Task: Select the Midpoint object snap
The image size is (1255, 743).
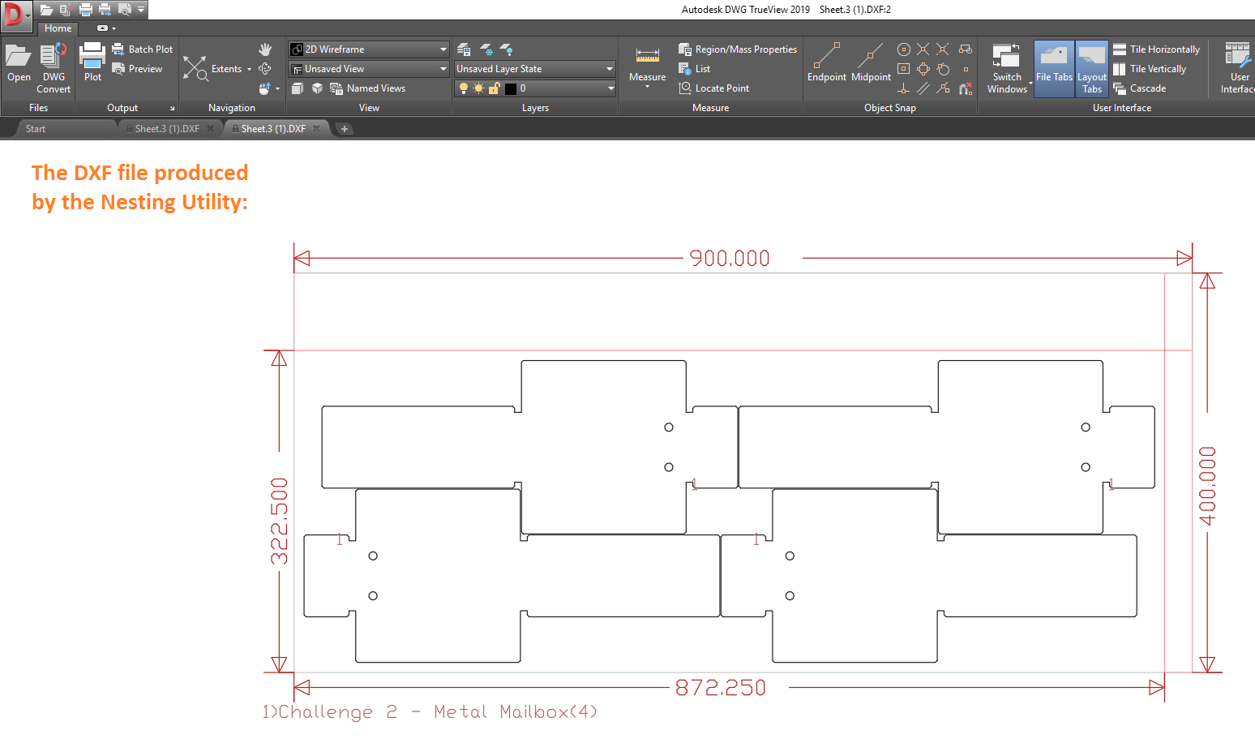Action: coord(870,61)
